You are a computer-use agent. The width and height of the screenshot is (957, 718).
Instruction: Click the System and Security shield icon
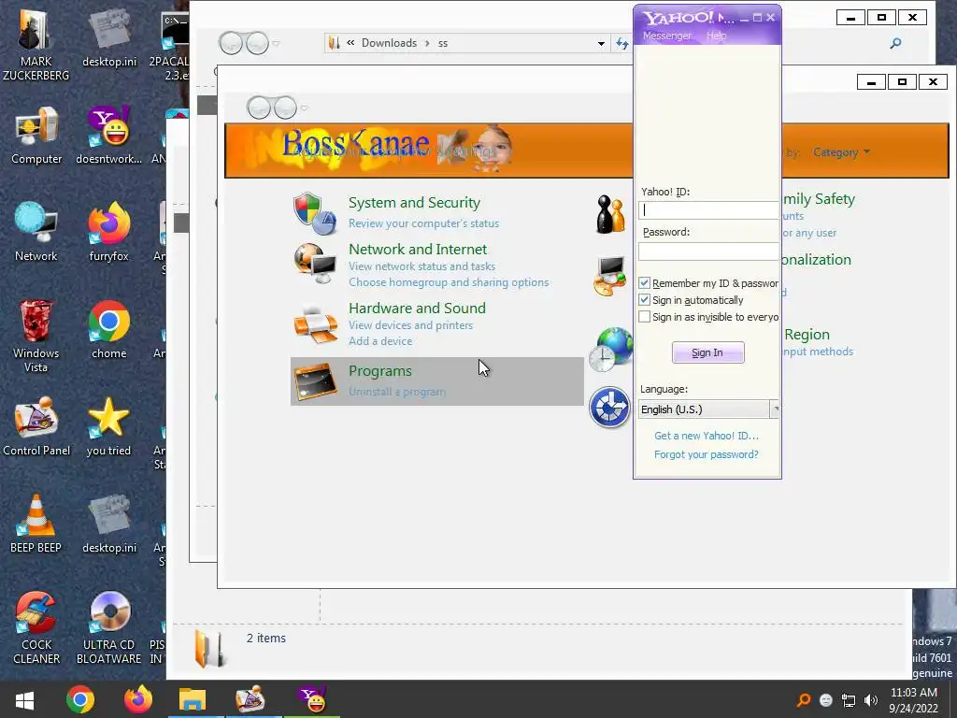(x=314, y=213)
